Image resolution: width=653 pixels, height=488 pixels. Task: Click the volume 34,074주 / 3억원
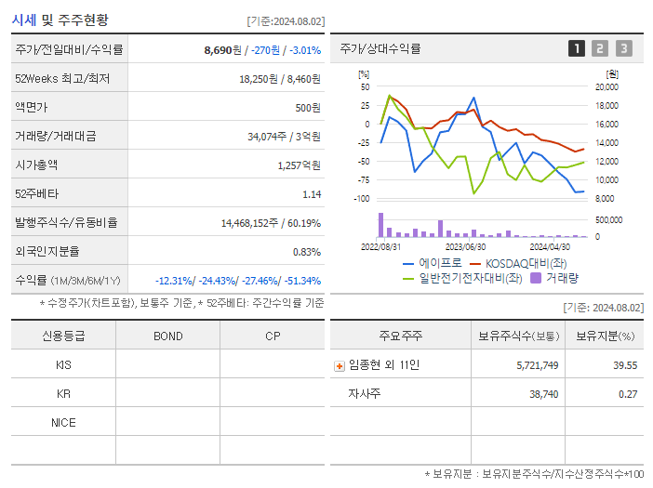(284, 137)
